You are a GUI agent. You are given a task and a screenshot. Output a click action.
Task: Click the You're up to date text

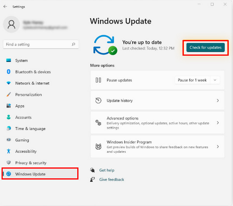point(142,42)
